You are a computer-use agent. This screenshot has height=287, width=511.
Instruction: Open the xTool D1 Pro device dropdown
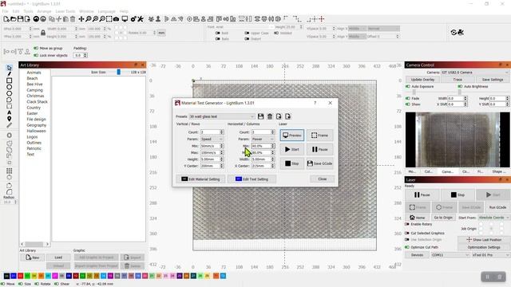click(491, 255)
